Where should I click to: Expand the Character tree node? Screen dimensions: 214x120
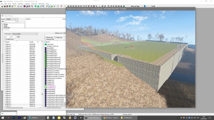pos(2,28)
